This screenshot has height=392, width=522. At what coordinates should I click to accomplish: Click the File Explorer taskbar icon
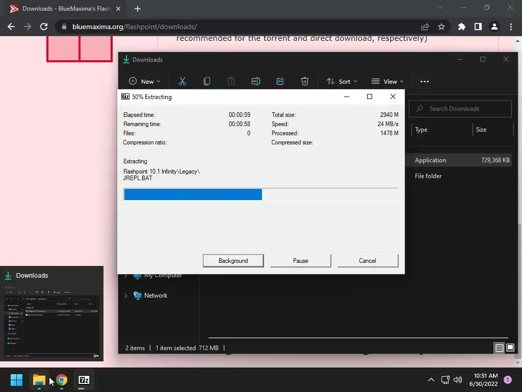39,380
